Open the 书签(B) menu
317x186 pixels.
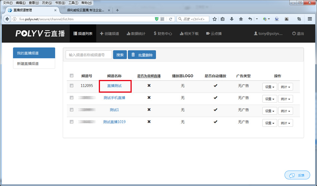click(x=60, y=3)
